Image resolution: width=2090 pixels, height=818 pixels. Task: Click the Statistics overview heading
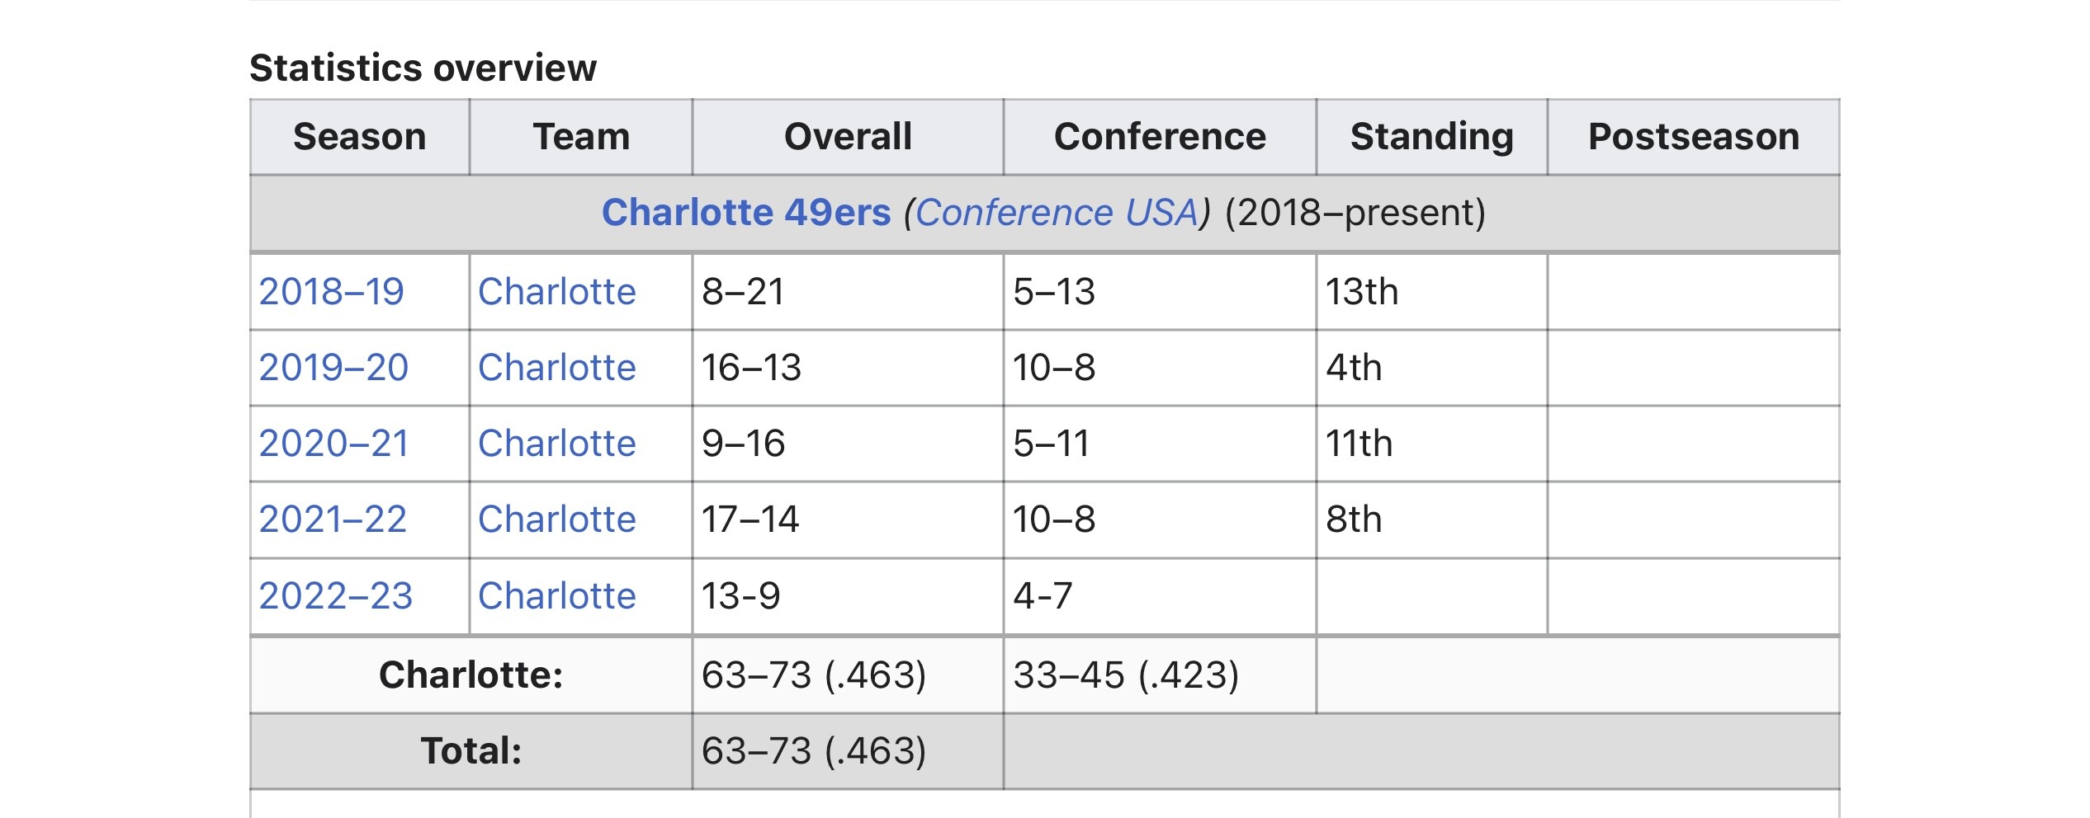(423, 68)
